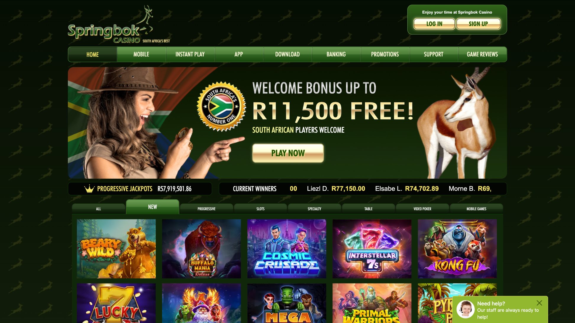Image resolution: width=575 pixels, height=323 pixels.
Task: Select the Progressive games tab
Action: click(x=206, y=209)
